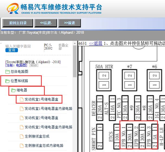Click the 左侧接线盒总成 document icon
This screenshot has width=165, height=152.
(x=22, y=137)
